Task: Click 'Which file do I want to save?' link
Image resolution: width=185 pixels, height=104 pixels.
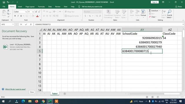Action: [15, 89]
